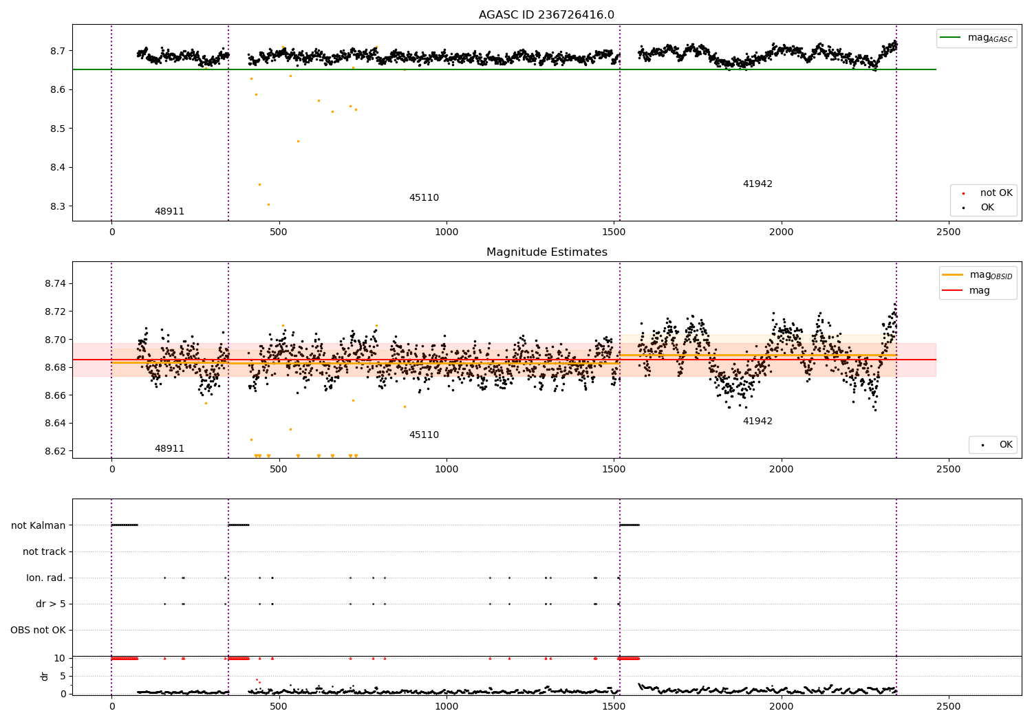Image resolution: width=1032 pixels, height=722 pixels.
Task: Click the 8.7 y-tick label in AGASC ID plot
Action: (x=57, y=52)
